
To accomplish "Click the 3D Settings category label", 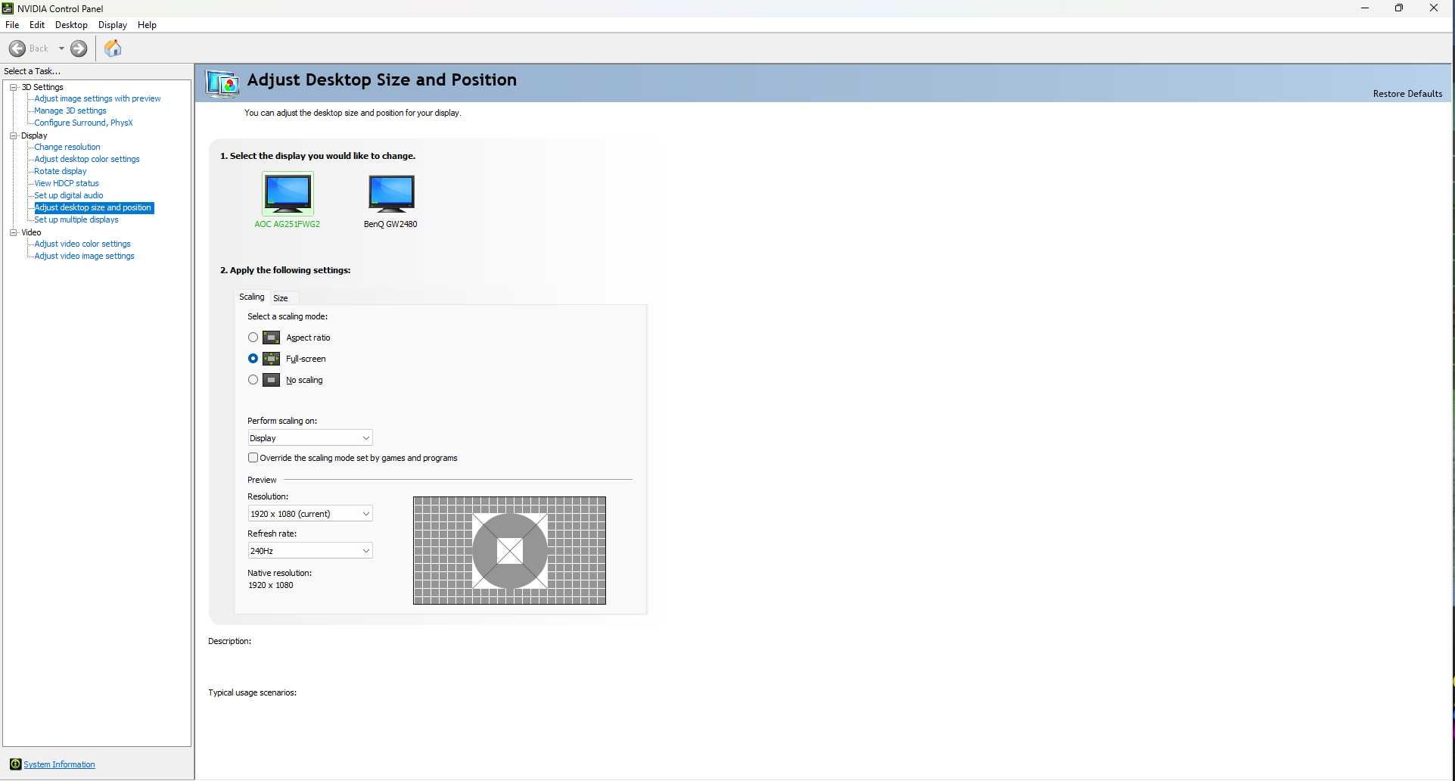I will click(x=42, y=87).
